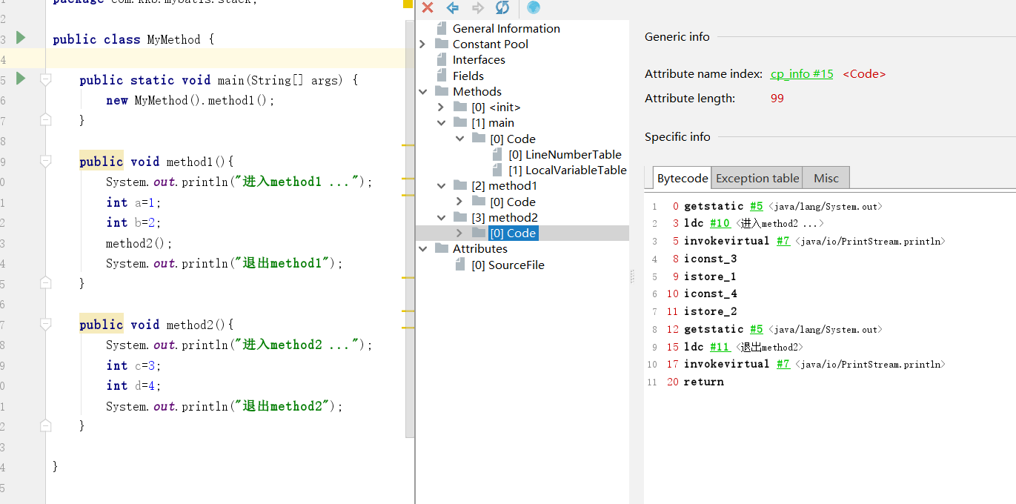Select the [2] method1 tree row
This screenshot has height=504, width=1016.
pyautogui.click(x=504, y=185)
